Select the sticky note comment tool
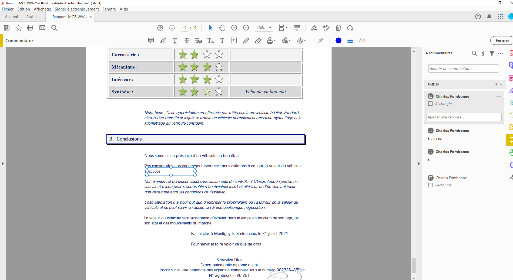The height and width of the screenshot is (280, 513). pyautogui.click(x=151, y=40)
